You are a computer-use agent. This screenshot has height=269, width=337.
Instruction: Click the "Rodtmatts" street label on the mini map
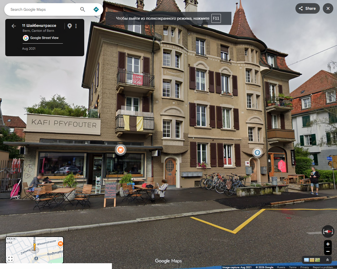[55, 253]
